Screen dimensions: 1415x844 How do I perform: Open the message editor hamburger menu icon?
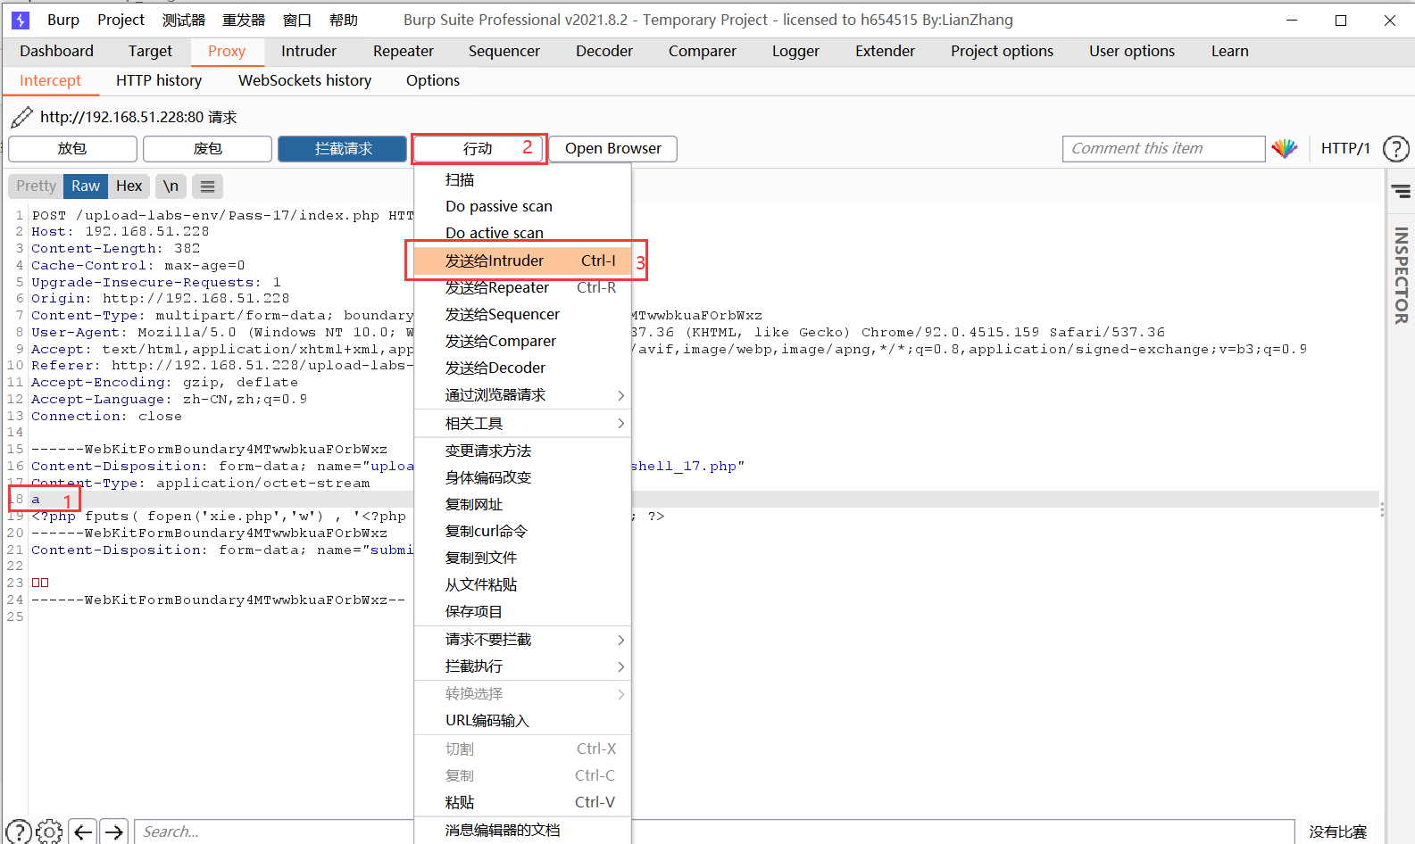click(x=208, y=186)
